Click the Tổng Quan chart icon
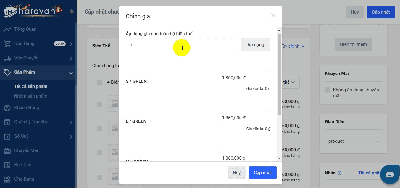The image size is (400, 188). click(x=7, y=29)
